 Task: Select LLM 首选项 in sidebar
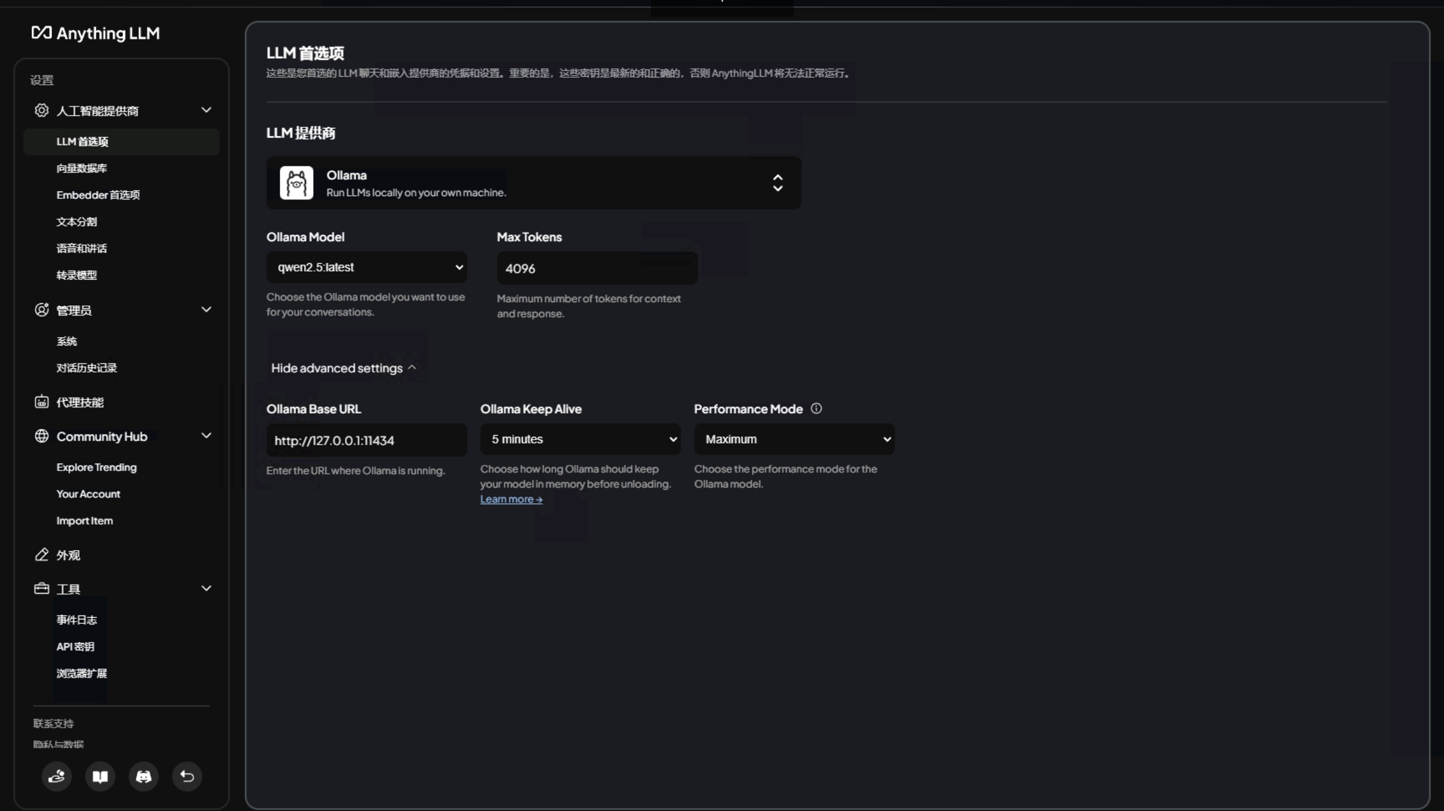click(x=121, y=141)
